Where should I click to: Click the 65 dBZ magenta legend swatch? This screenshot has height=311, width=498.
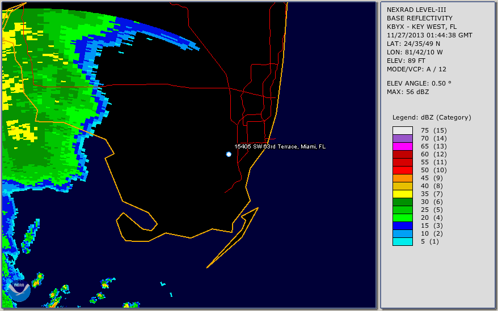402,146
